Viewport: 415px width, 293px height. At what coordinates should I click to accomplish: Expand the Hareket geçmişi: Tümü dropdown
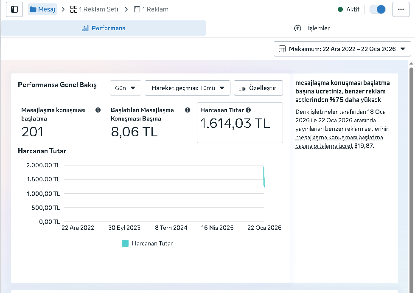(187, 88)
